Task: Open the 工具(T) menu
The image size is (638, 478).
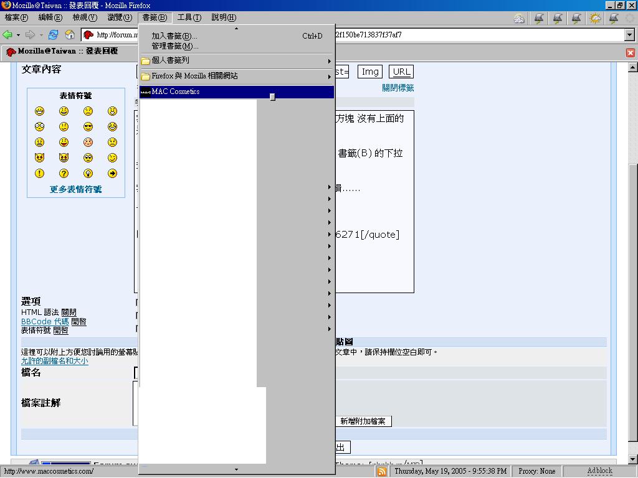Action: coord(189,17)
